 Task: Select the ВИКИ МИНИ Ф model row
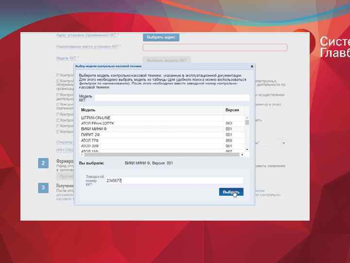tap(162, 129)
